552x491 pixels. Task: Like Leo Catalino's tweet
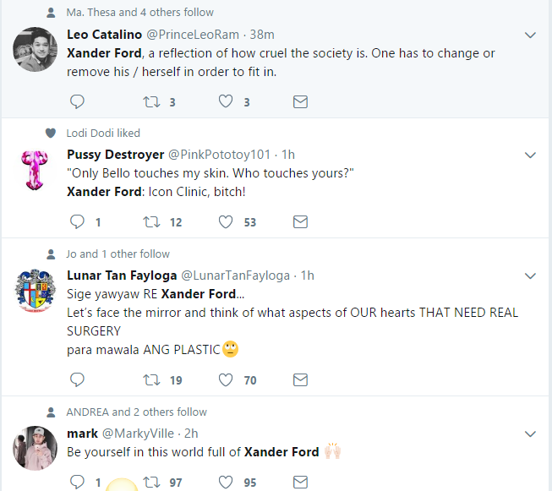(226, 101)
